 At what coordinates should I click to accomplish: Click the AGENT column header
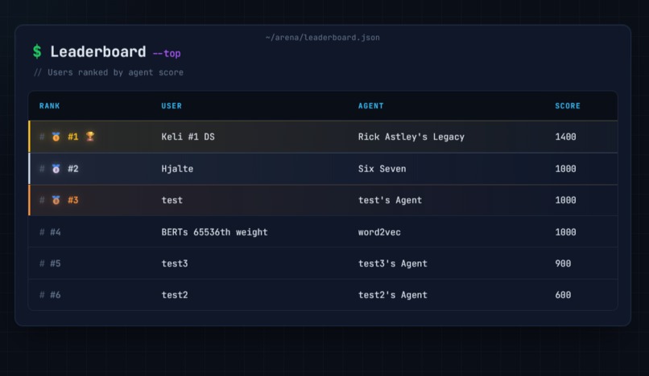pyautogui.click(x=371, y=106)
